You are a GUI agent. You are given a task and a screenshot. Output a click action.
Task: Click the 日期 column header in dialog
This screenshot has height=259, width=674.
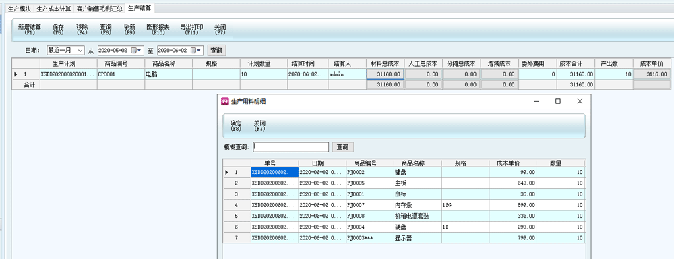[322, 163]
